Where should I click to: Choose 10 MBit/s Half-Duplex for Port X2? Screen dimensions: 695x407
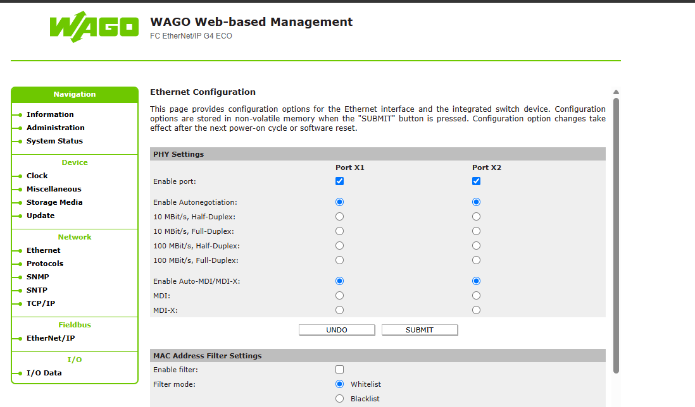477,217
